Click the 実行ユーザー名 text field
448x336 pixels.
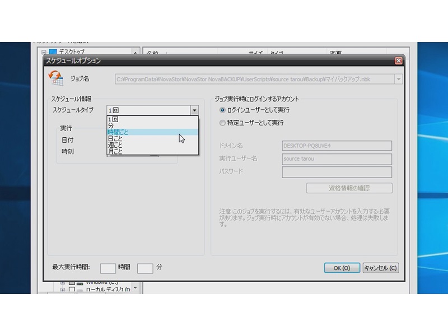coord(336,160)
